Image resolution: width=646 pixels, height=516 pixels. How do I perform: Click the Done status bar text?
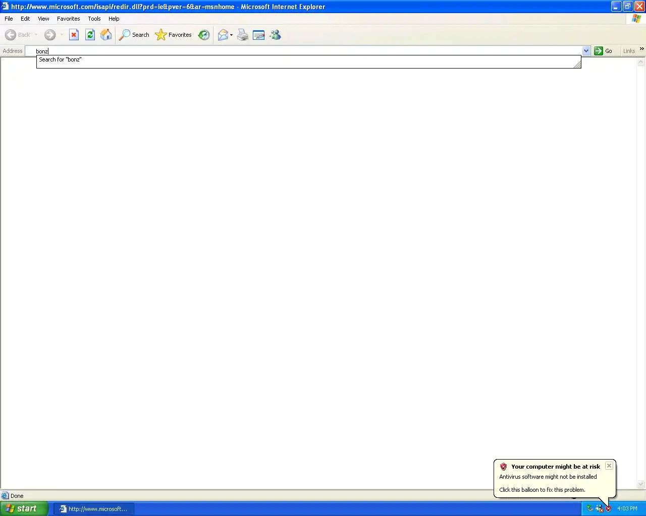17,496
